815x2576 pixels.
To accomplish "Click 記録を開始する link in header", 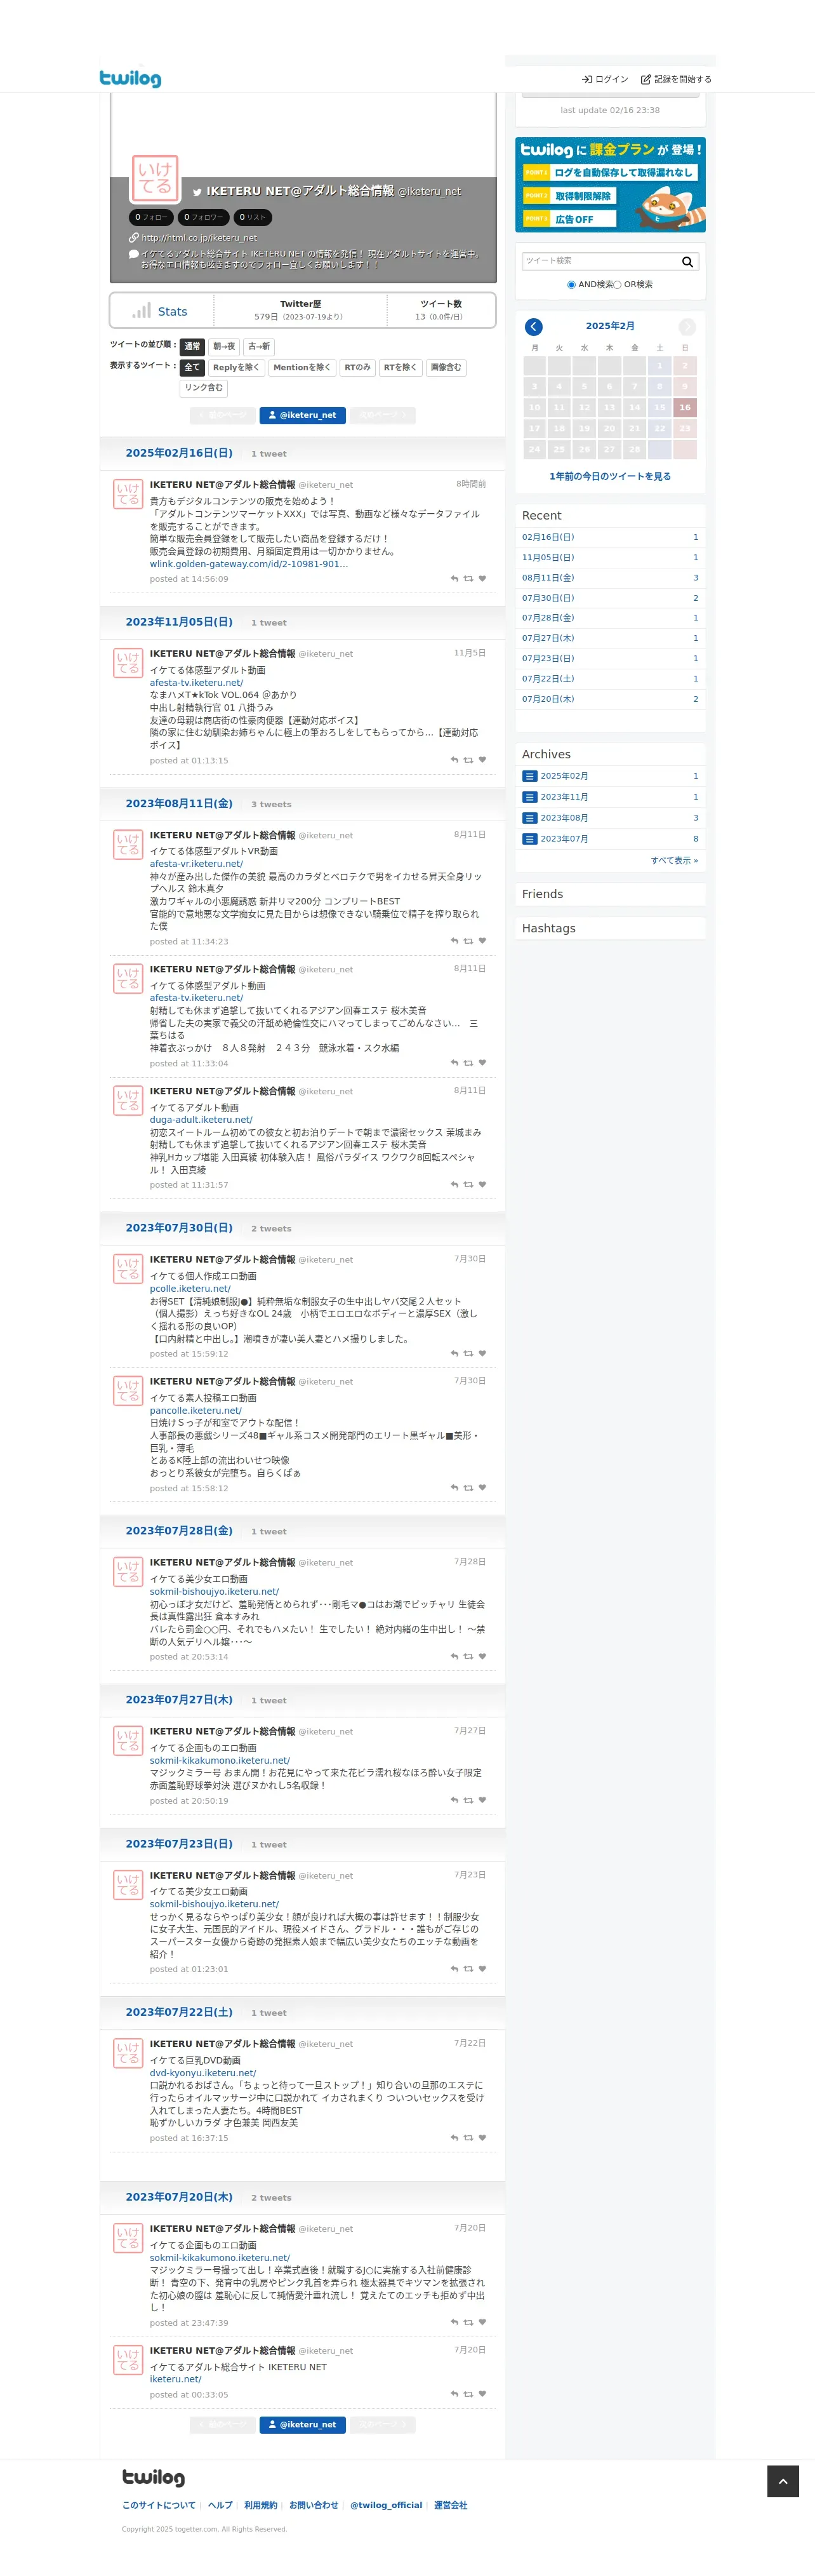I will pos(676,79).
